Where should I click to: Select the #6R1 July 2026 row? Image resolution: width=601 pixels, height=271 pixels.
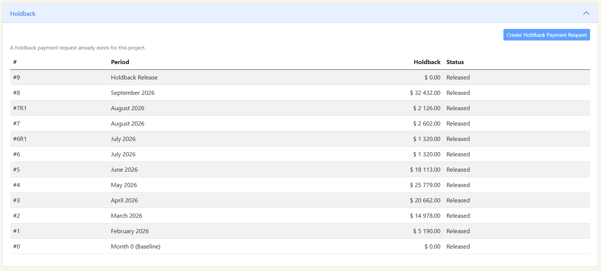[123, 139]
